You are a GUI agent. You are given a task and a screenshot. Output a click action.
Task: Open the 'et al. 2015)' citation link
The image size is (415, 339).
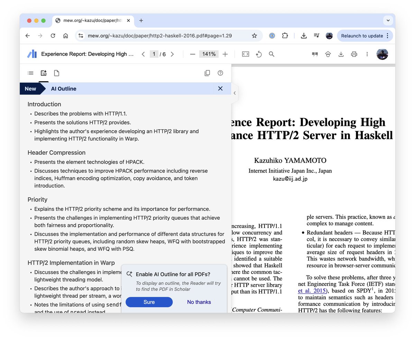pyautogui.click(x=312, y=291)
